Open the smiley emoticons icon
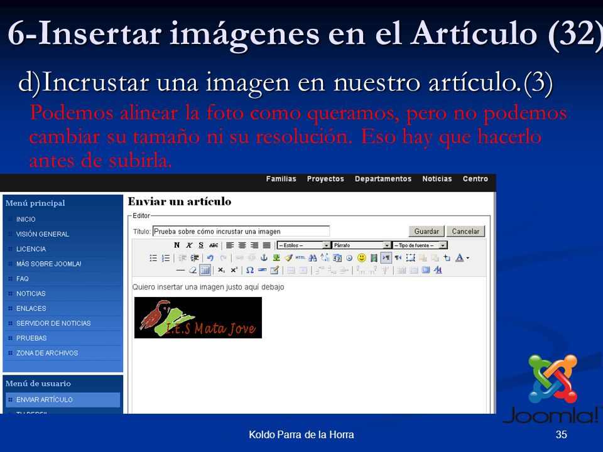603x452 pixels. point(362,258)
